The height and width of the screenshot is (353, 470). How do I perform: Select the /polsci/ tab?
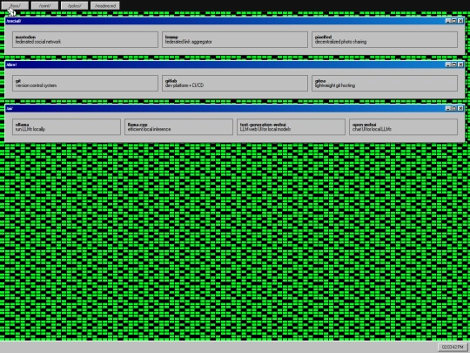click(x=74, y=6)
